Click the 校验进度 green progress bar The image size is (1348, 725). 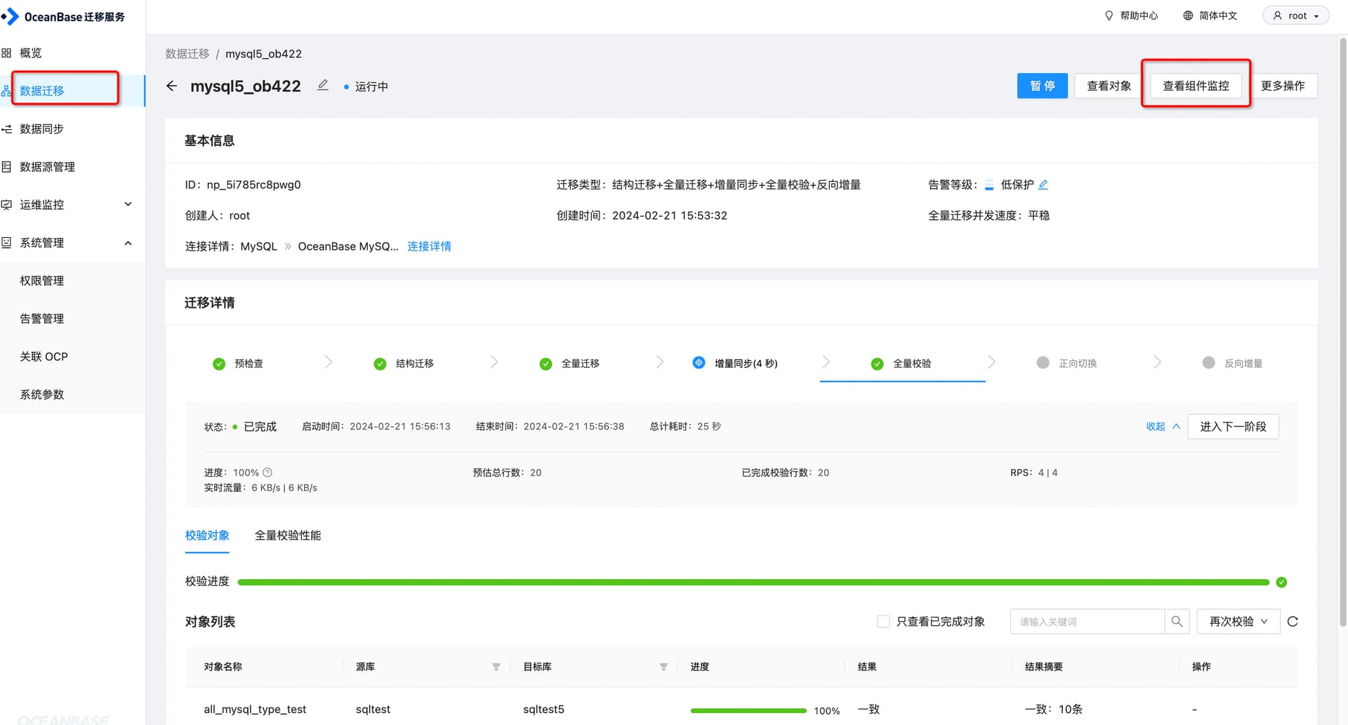click(x=753, y=582)
